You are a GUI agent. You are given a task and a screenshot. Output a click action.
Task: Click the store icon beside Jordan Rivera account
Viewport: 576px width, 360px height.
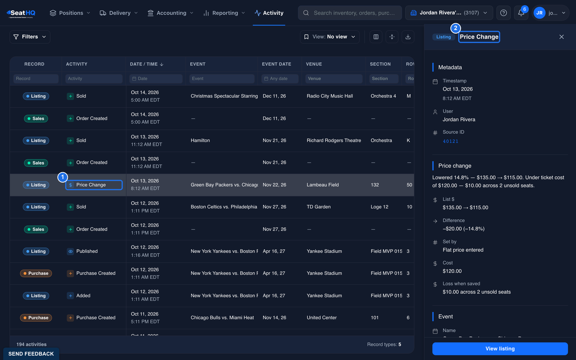point(413,13)
